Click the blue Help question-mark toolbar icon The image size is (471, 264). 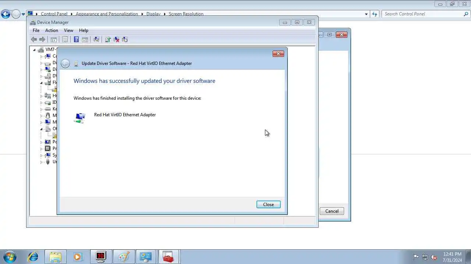tap(76, 40)
